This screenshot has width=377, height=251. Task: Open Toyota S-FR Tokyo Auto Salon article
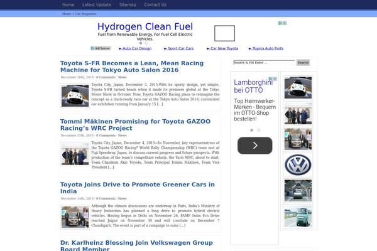(x=132, y=67)
